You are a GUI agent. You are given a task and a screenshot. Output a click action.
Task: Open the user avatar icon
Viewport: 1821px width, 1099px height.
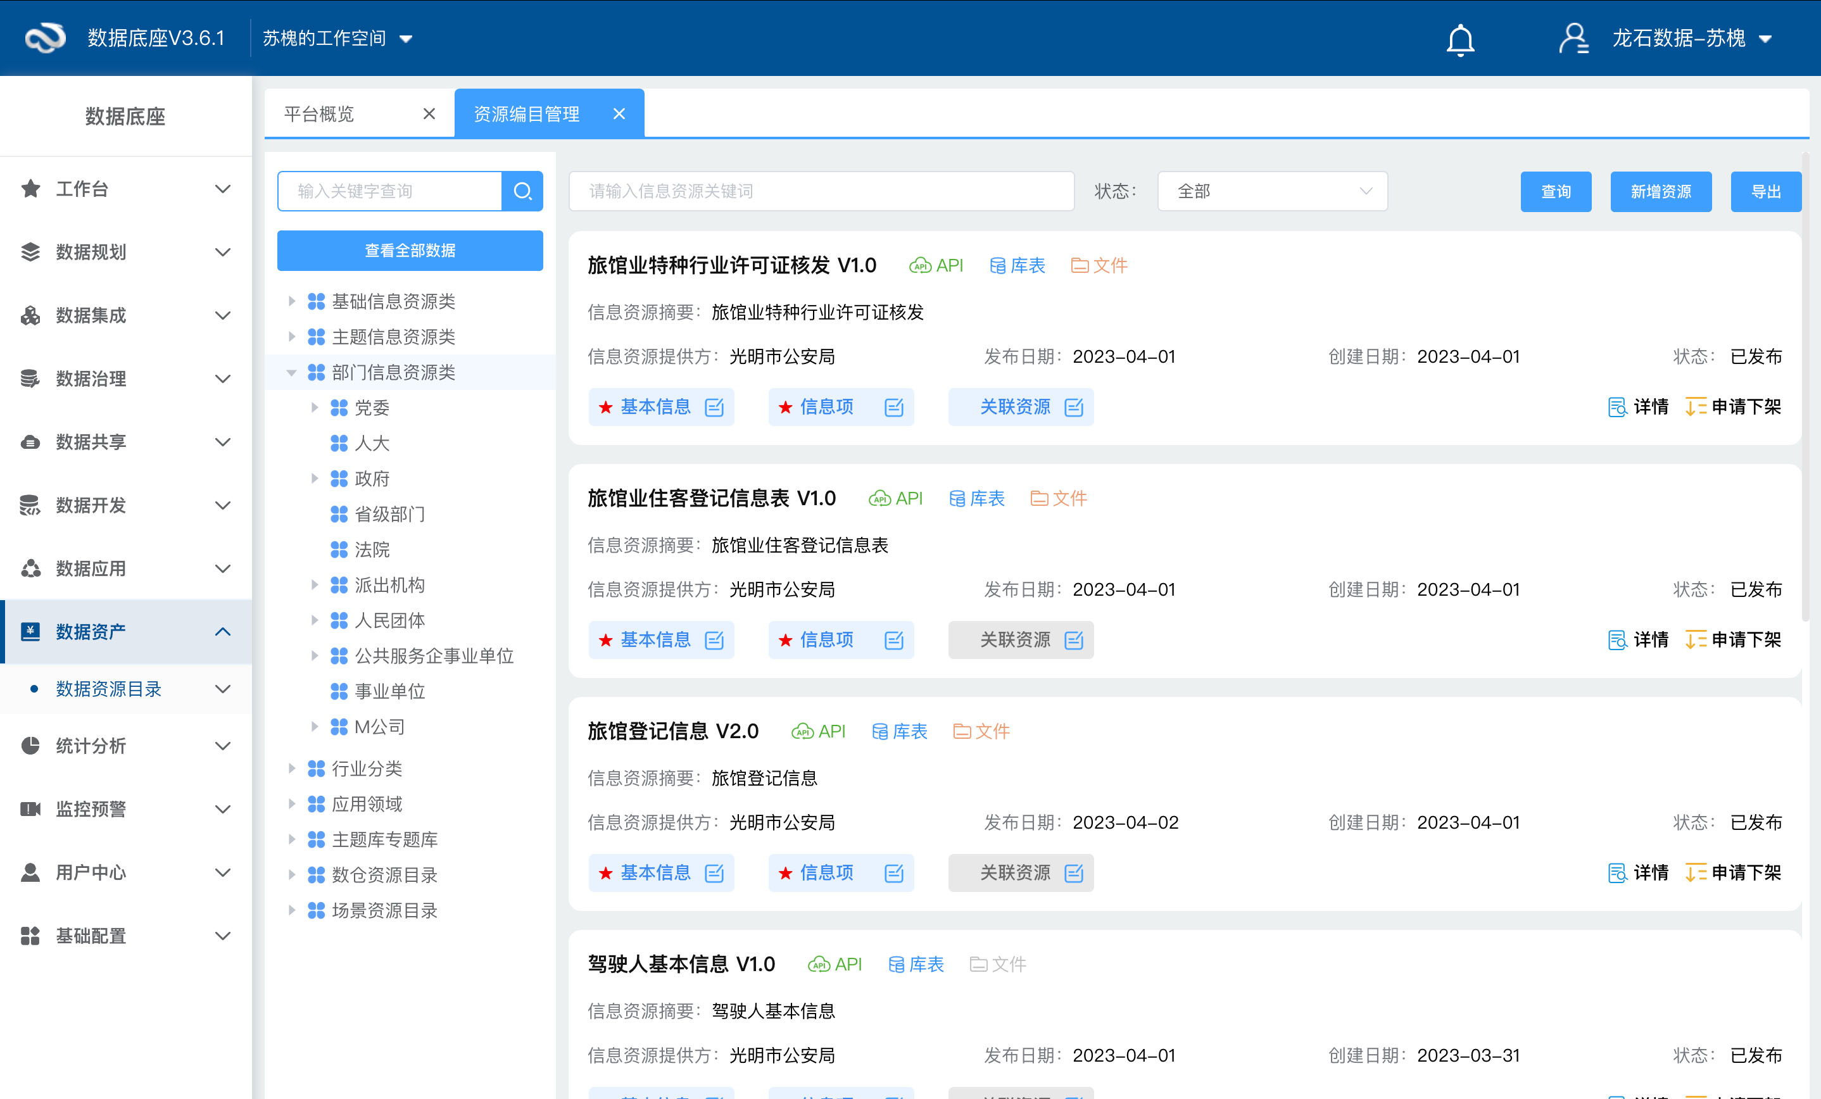(x=1573, y=39)
